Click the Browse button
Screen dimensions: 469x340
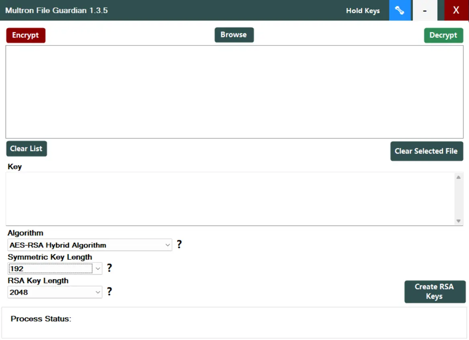coord(234,35)
